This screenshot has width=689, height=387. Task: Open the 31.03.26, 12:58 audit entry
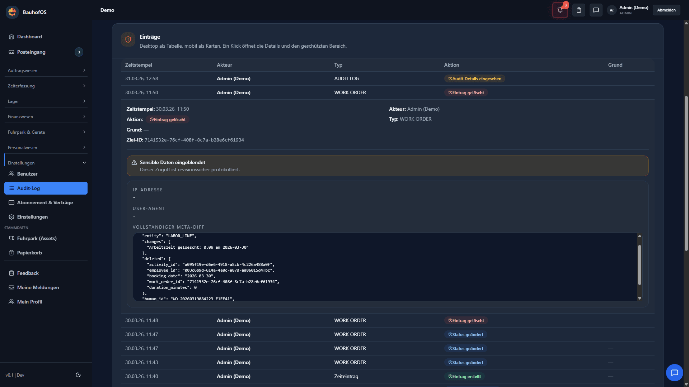click(x=388, y=78)
